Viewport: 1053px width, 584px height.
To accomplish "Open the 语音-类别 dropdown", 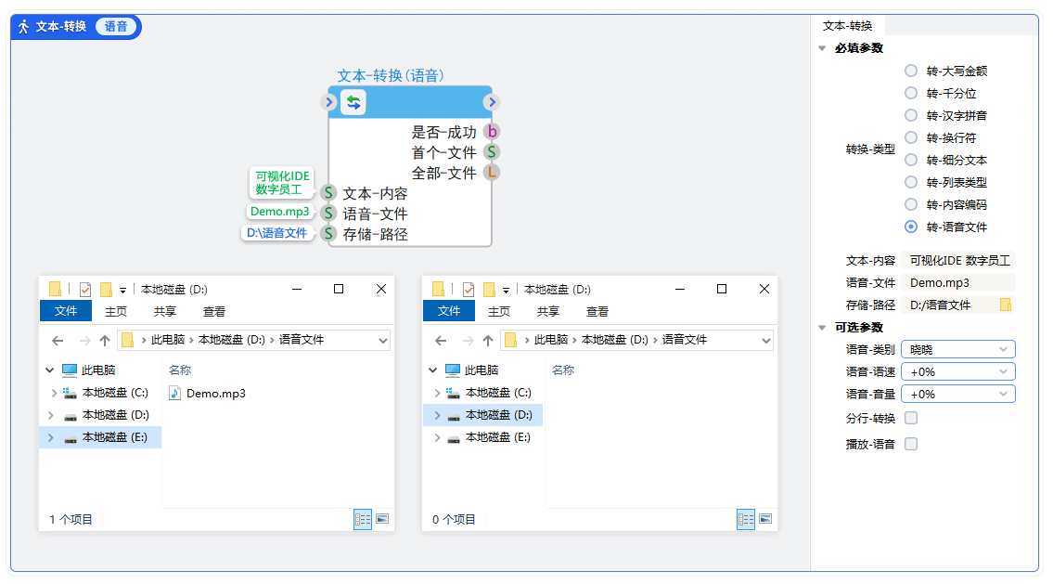I will click(957, 349).
